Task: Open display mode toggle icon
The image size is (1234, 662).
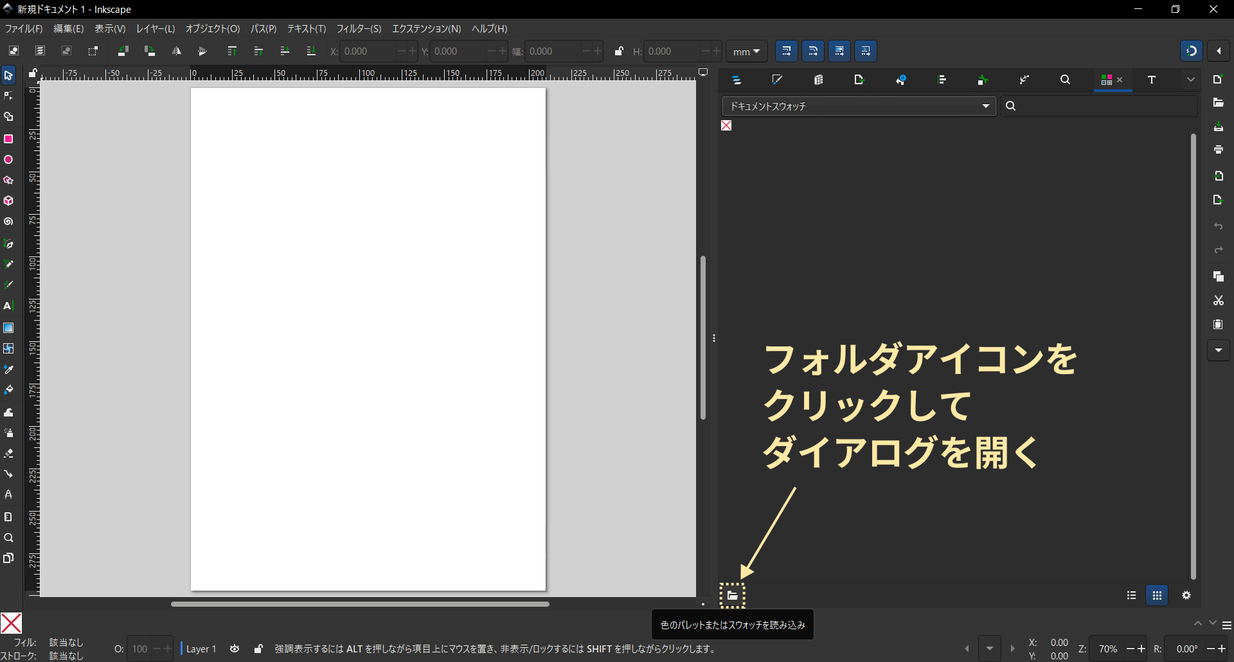Action: [x=703, y=73]
